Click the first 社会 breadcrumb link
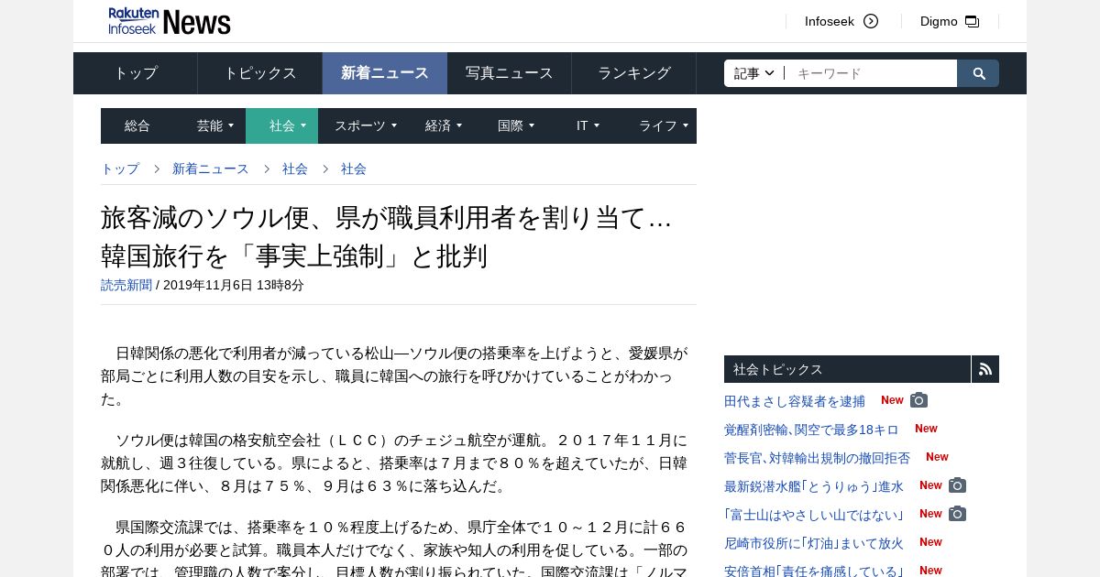Image resolution: width=1100 pixels, height=577 pixels. (x=295, y=169)
